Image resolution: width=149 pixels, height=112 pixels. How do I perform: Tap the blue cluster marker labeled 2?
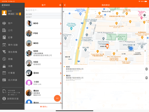[x=131, y=48]
